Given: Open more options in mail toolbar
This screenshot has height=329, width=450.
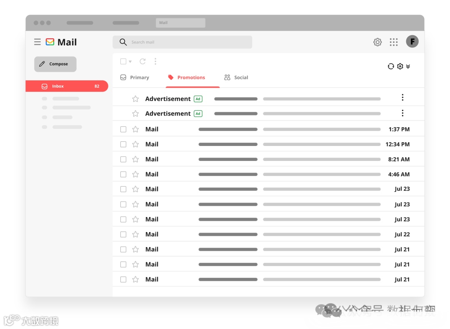Looking at the screenshot, I should tap(155, 61).
